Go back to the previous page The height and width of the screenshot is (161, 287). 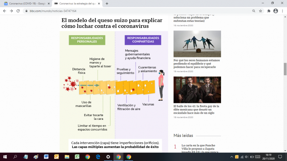(4, 11)
